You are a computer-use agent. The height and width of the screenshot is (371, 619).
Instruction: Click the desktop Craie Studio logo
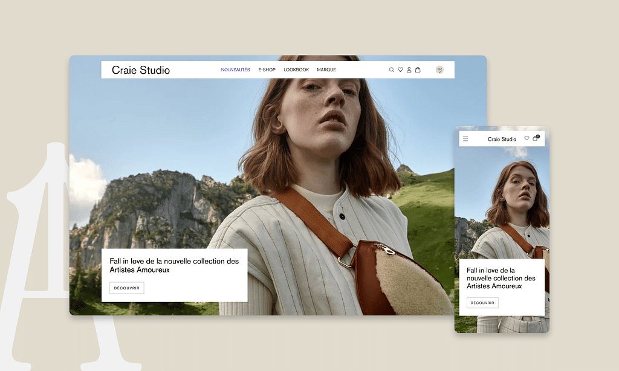pyautogui.click(x=141, y=70)
